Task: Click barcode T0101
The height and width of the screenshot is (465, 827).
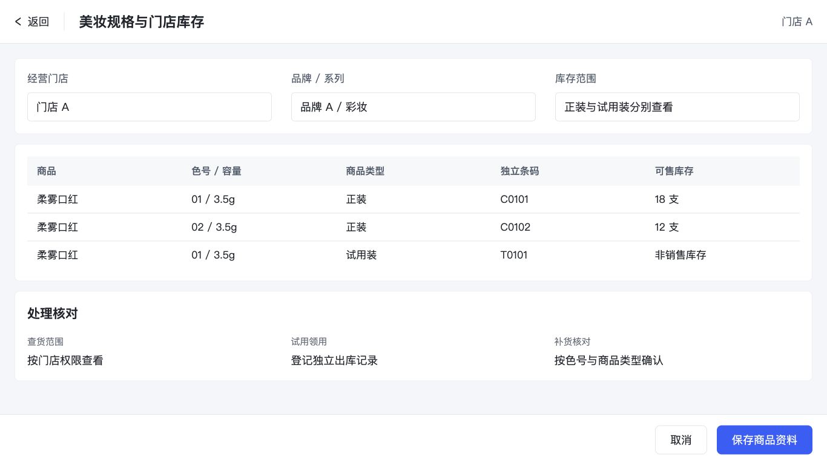Action: click(514, 255)
